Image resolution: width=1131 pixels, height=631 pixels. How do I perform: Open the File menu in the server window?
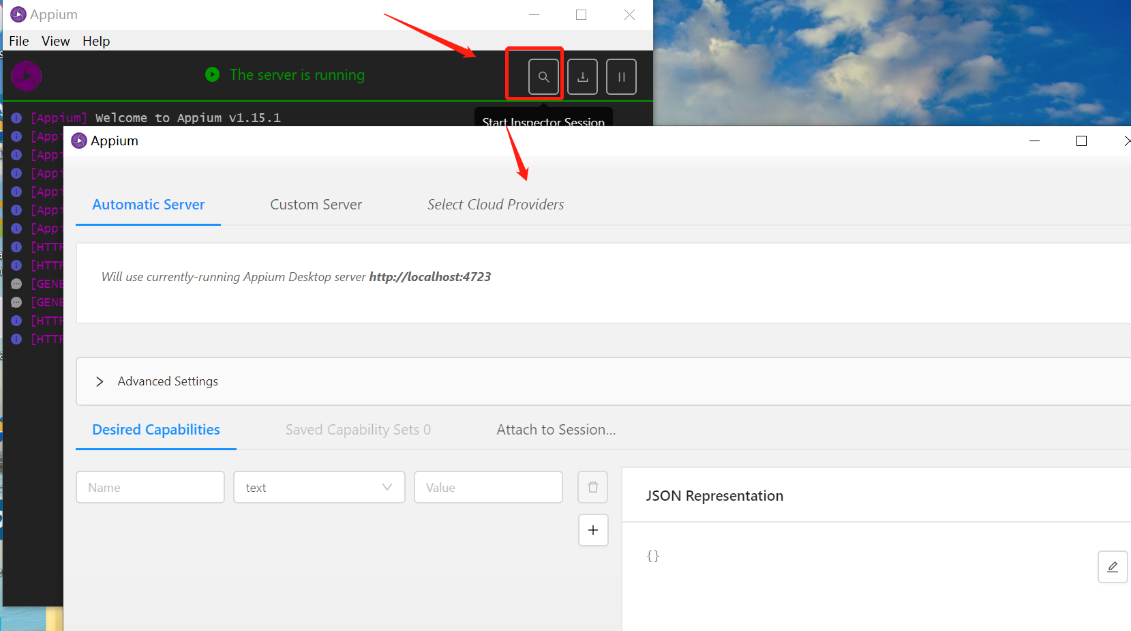19,41
